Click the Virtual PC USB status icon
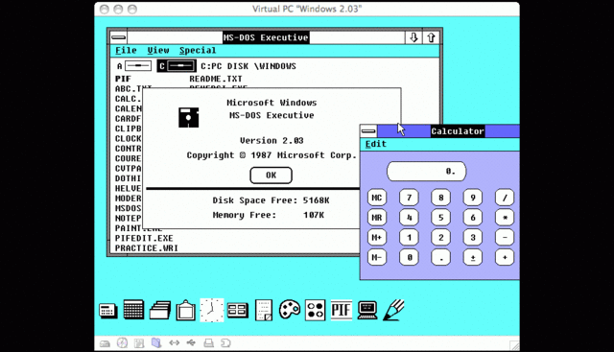 point(191,343)
